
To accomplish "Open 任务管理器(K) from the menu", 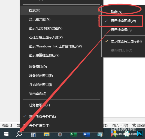I will (x=61, y=105).
